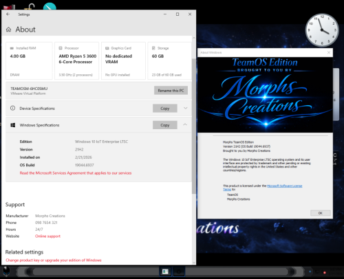Click the Windows logo beside Windows Specifications
Viewport: 344px width, 279px height.
[13, 125]
